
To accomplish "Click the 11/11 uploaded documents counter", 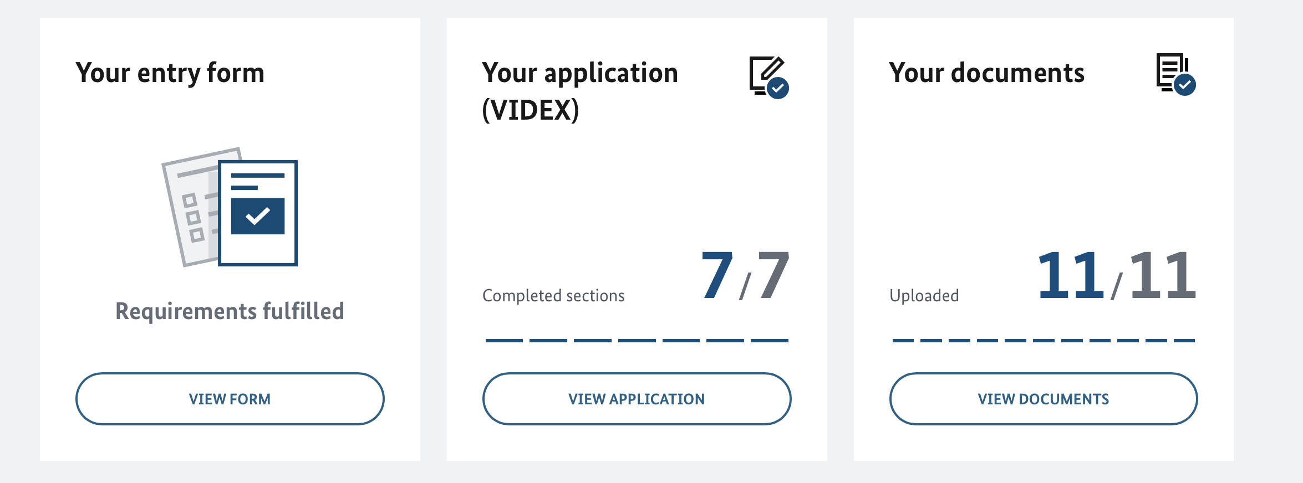I will click(1116, 275).
